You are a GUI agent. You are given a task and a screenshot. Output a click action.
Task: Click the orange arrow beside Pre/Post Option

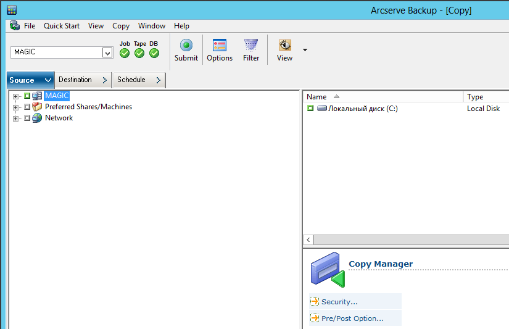(x=315, y=318)
